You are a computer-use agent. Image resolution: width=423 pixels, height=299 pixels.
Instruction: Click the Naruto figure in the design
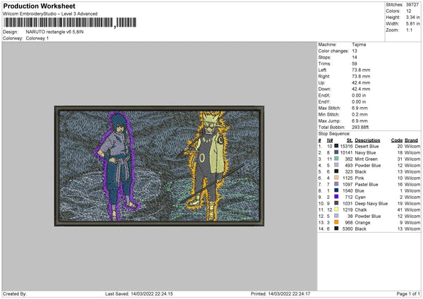(205, 161)
